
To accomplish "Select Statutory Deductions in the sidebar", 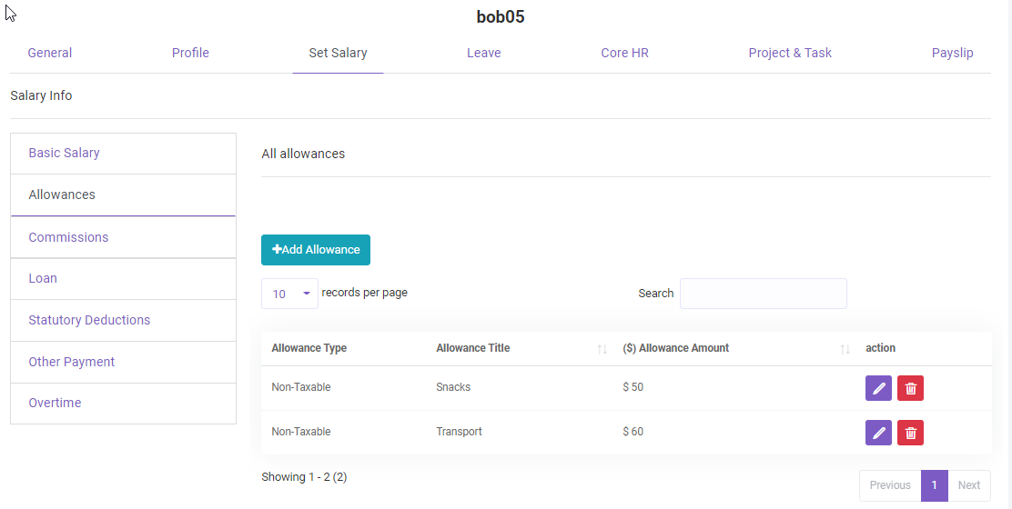I will point(89,320).
